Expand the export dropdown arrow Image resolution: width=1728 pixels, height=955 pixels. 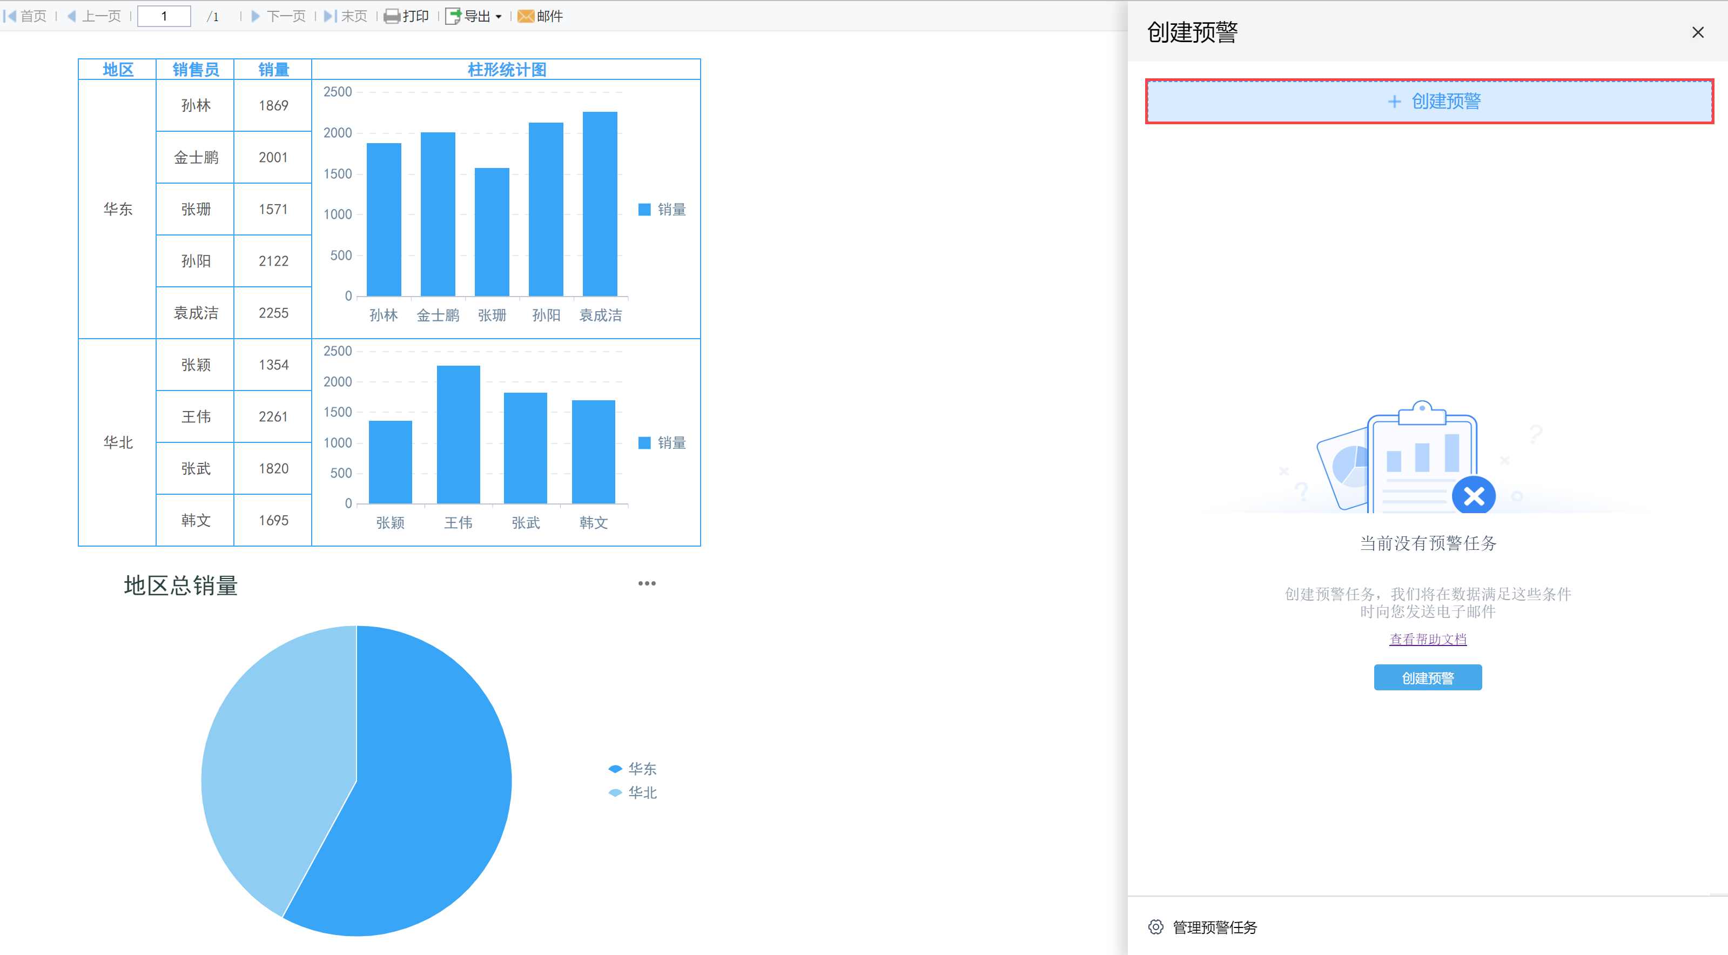(499, 17)
